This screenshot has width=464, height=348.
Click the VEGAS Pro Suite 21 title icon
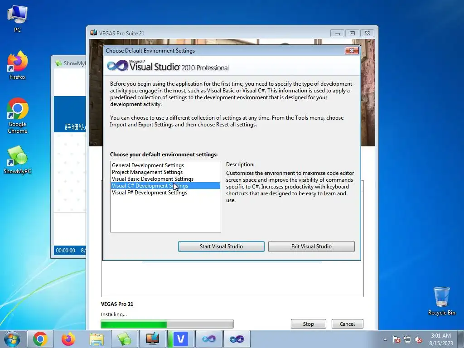tap(93, 33)
